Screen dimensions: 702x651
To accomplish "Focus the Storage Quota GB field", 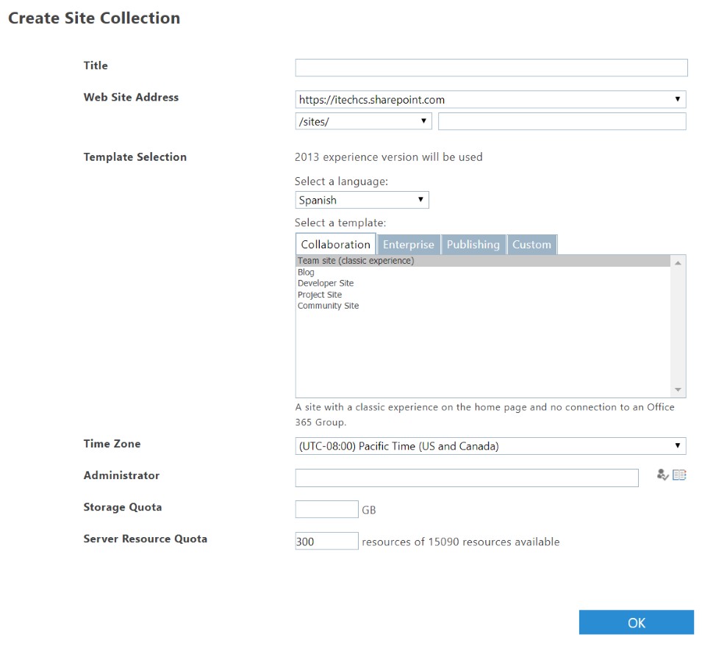I will click(327, 509).
